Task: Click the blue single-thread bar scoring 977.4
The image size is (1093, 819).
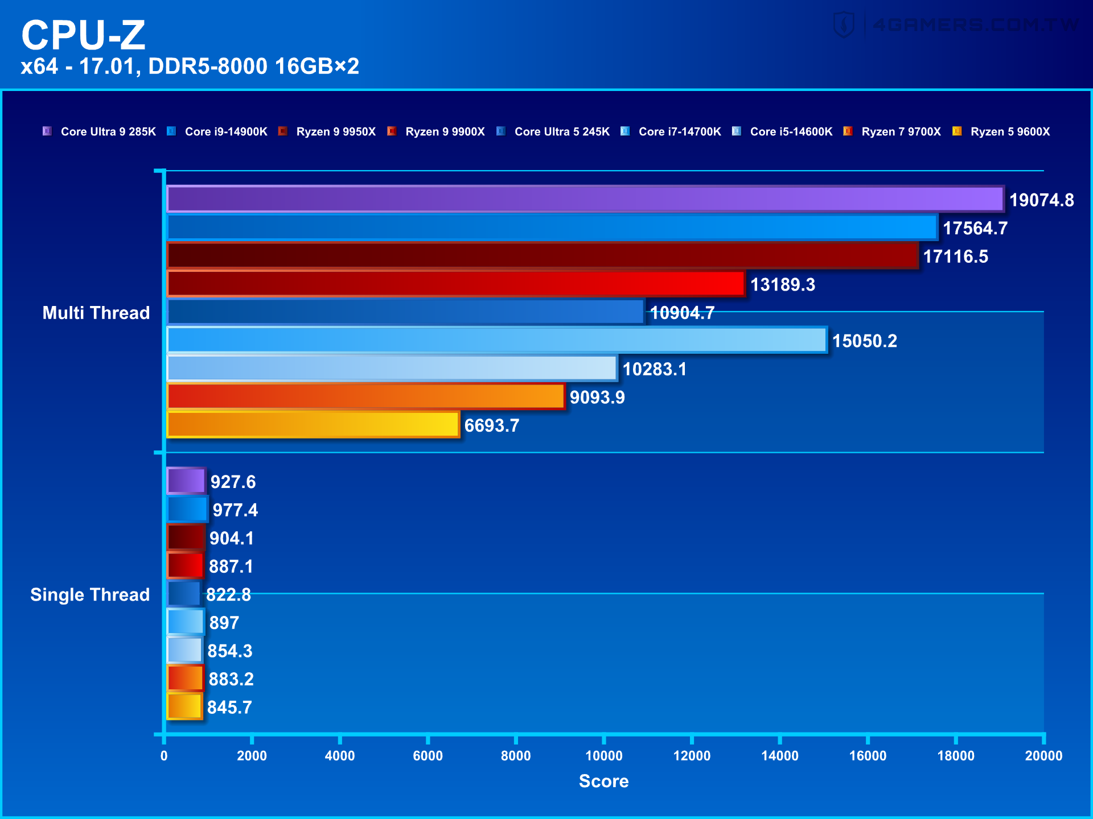Action: [187, 509]
